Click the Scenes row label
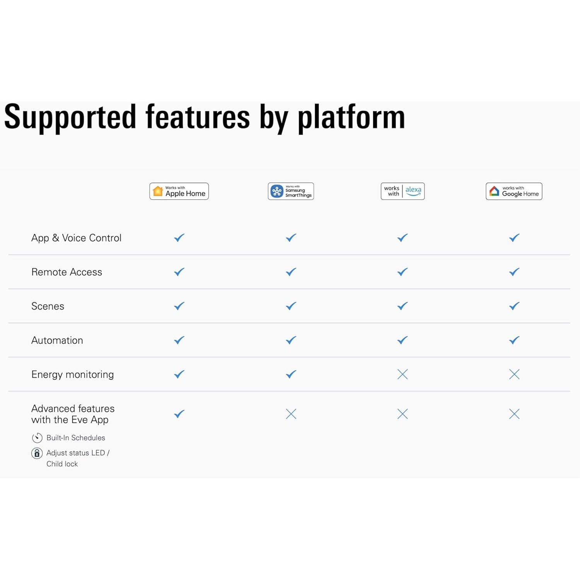 (x=48, y=306)
